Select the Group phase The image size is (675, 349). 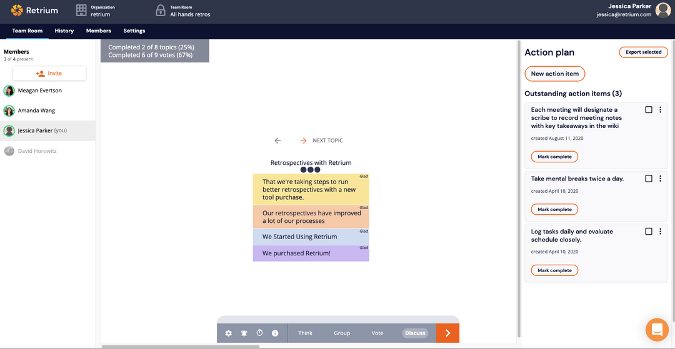click(x=342, y=333)
